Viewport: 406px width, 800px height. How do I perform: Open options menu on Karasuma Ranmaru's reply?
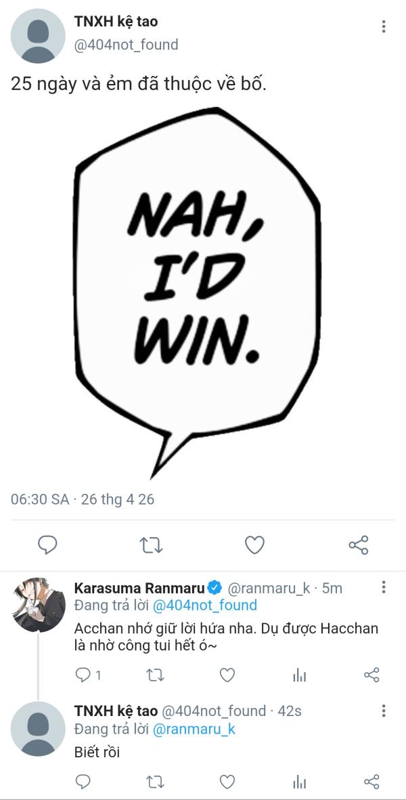pyautogui.click(x=384, y=587)
